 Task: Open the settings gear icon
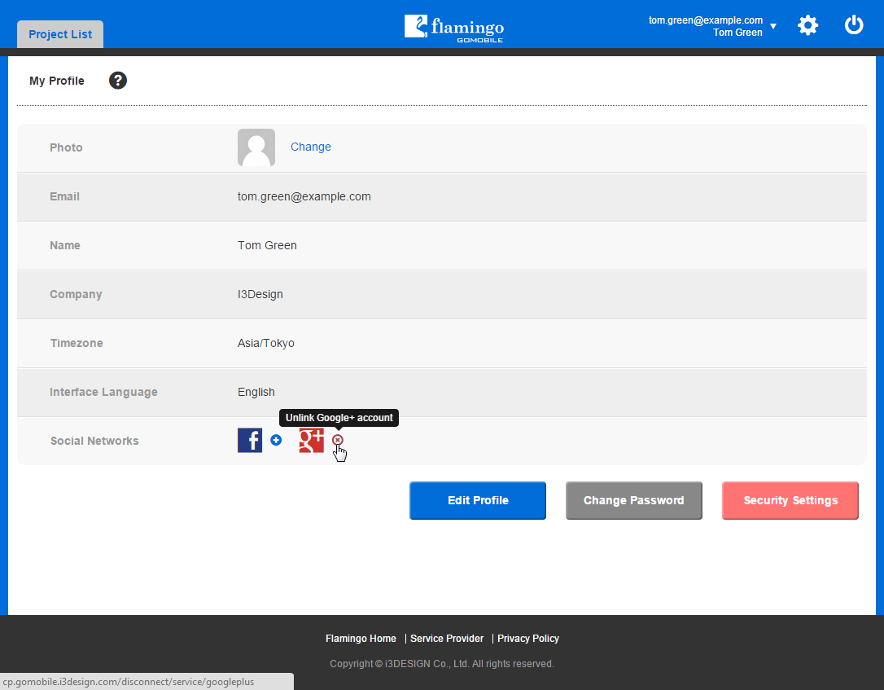pyautogui.click(x=807, y=25)
